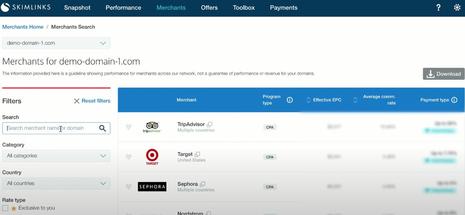Expand the All countries dropdown
This screenshot has width=465, height=215.
click(x=56, y=183)
